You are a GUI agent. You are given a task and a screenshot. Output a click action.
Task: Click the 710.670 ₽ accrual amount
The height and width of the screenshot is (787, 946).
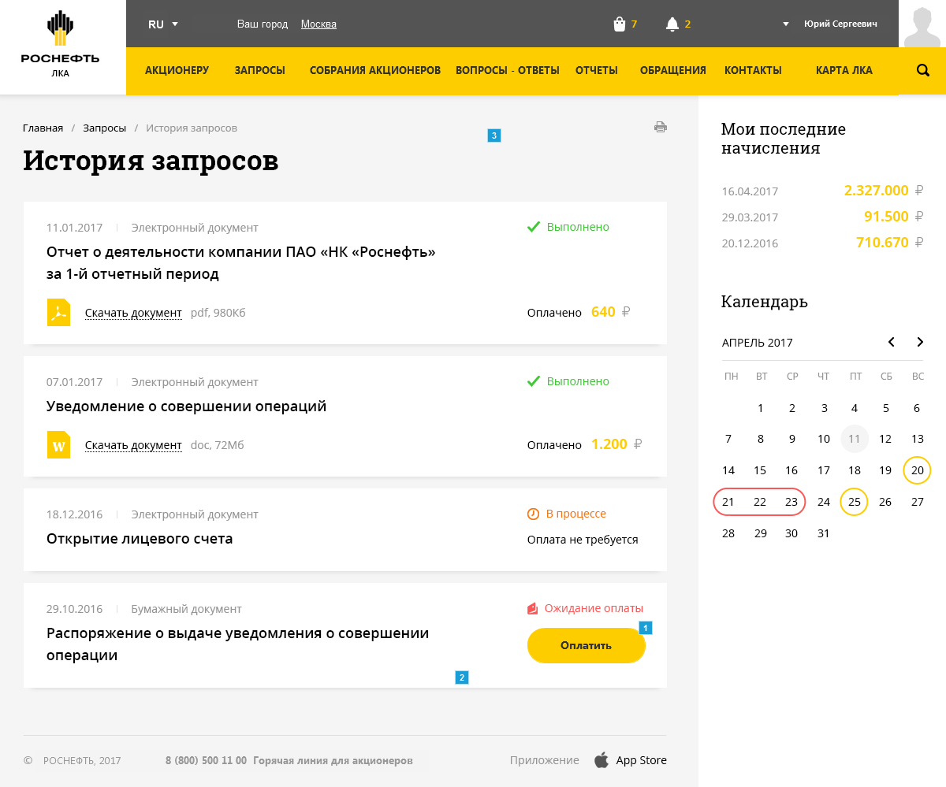tap(889, 243)
